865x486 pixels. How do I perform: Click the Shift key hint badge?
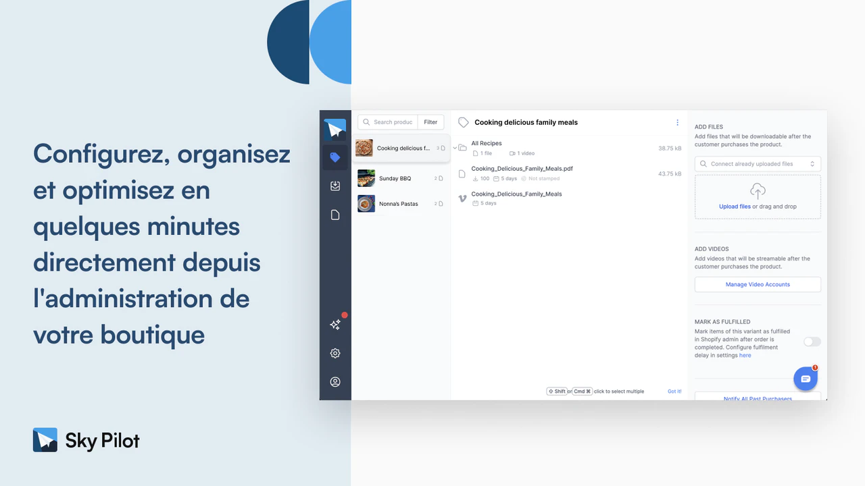pos(557,391)
